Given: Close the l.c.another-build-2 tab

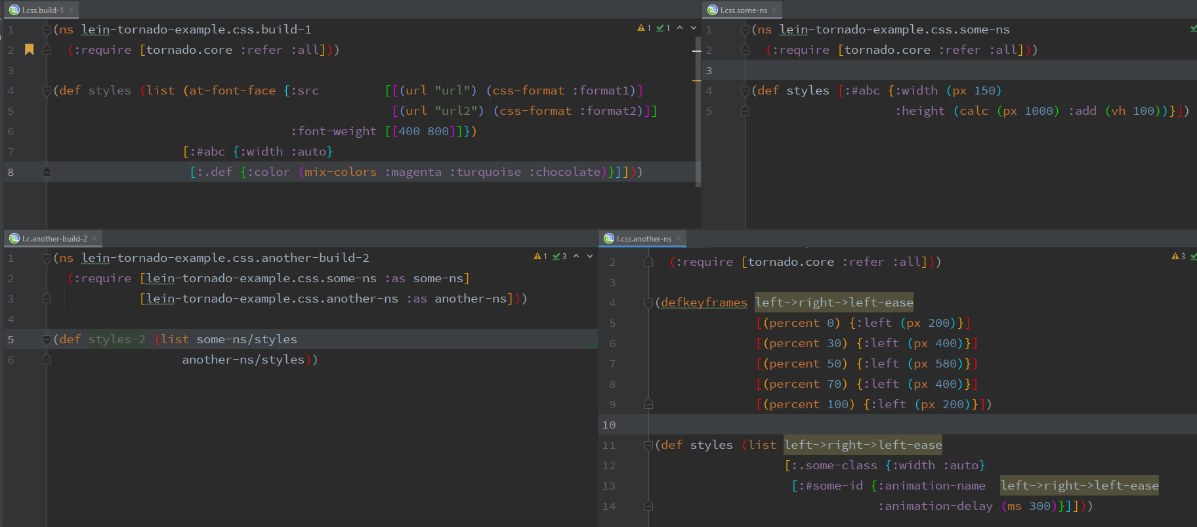Looking at the screenshot, I should coord(94,238).
